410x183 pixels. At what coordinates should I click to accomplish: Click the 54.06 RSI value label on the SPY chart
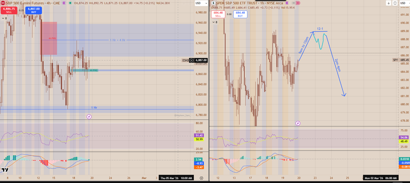(404, 137)
